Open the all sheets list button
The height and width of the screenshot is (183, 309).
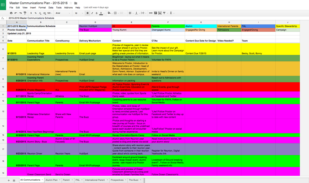(14, 180)
